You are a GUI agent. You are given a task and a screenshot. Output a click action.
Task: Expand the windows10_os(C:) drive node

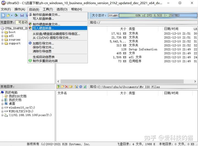point(2,108)
